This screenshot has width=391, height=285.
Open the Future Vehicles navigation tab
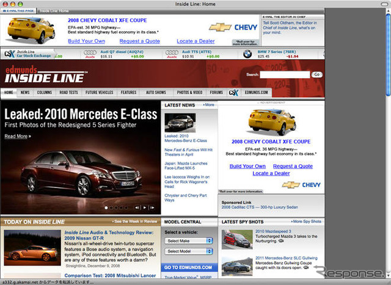click(99, 92)
